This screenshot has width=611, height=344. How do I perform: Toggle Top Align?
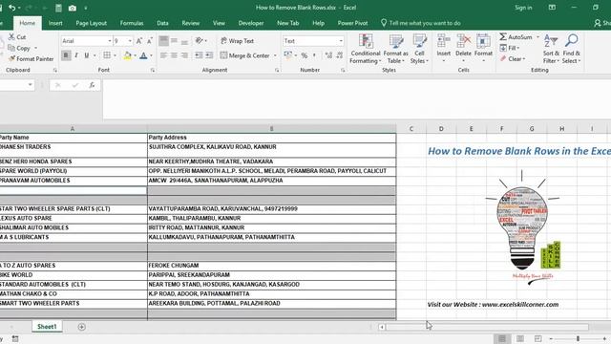(x=163, y=40)
